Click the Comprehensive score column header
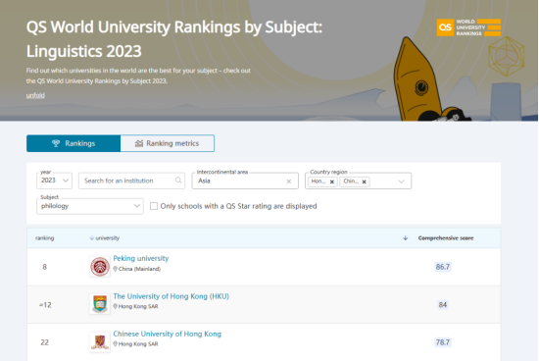Viewport: 539px width, 362px height. [x=446, y=237]
